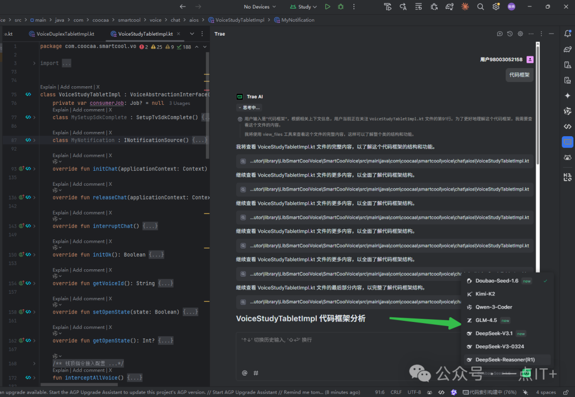Viewport: 575px width, 397px height.
Task: Click the purple star icon in status bar
Action: [454, 392]
